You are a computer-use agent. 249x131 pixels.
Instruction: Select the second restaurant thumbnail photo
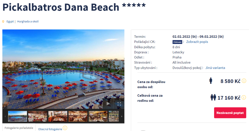[58, 116]
